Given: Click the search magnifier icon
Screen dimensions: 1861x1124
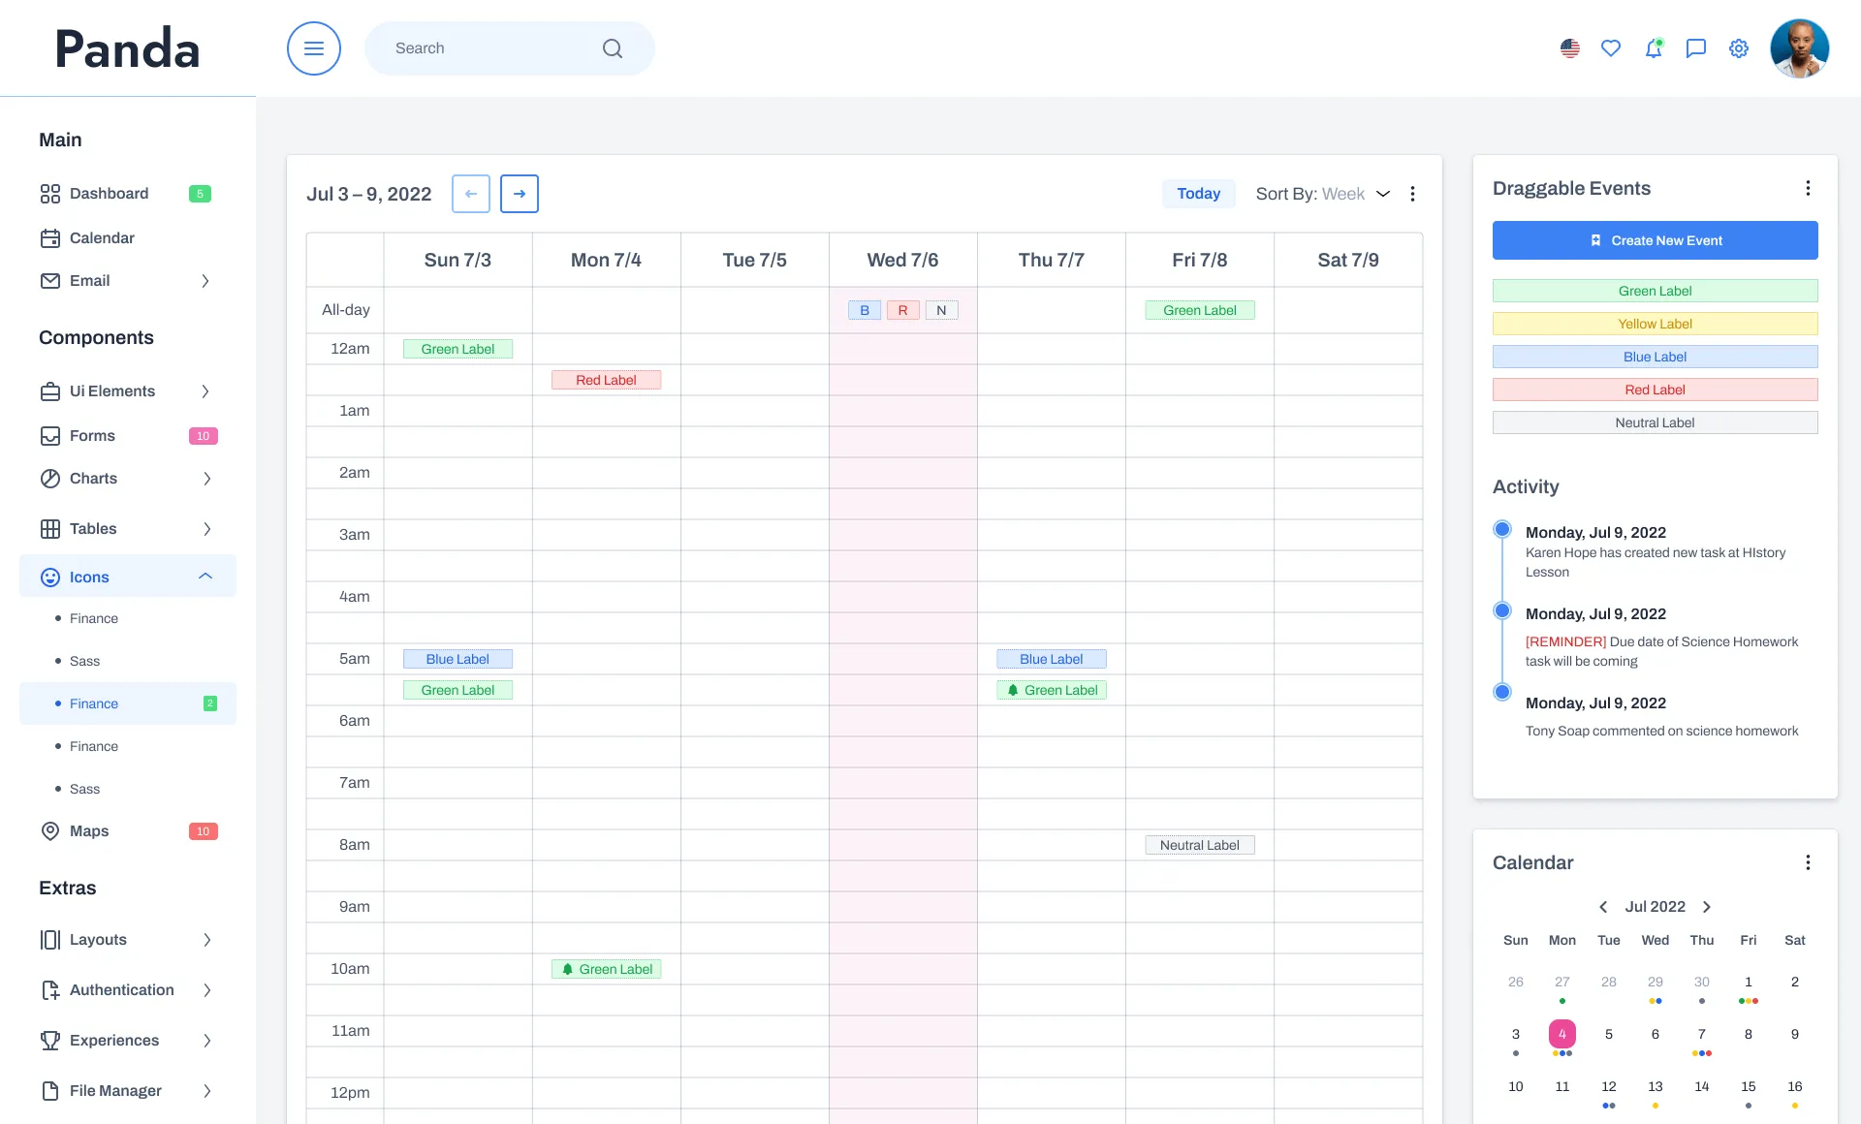Looking at the screenshot, I should [613, 48].
